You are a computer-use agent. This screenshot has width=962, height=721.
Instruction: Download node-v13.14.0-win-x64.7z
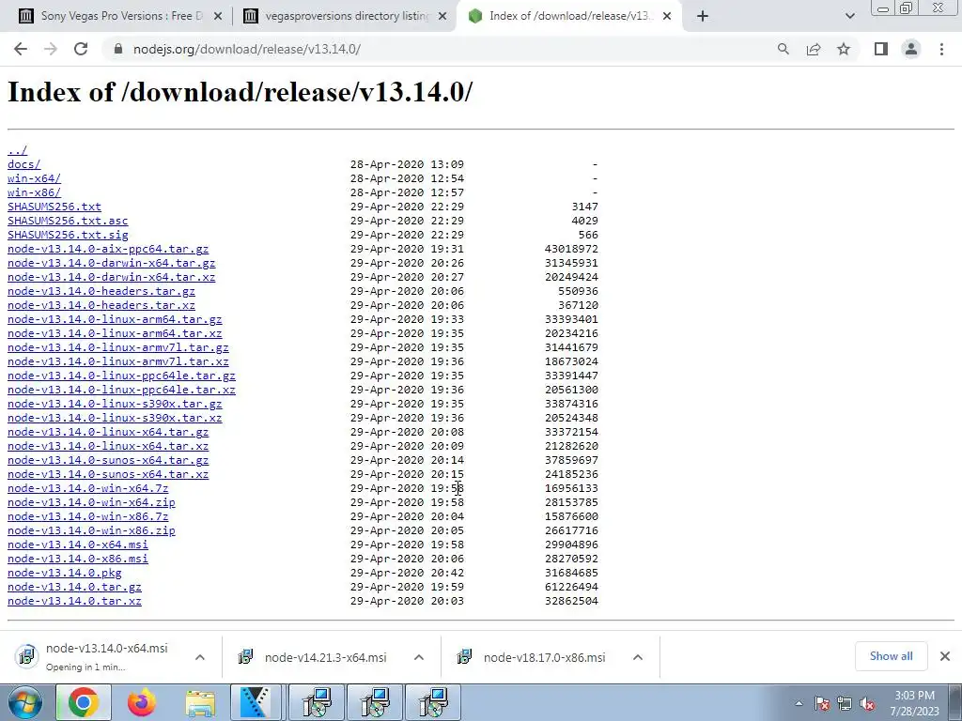coord(87,488)
